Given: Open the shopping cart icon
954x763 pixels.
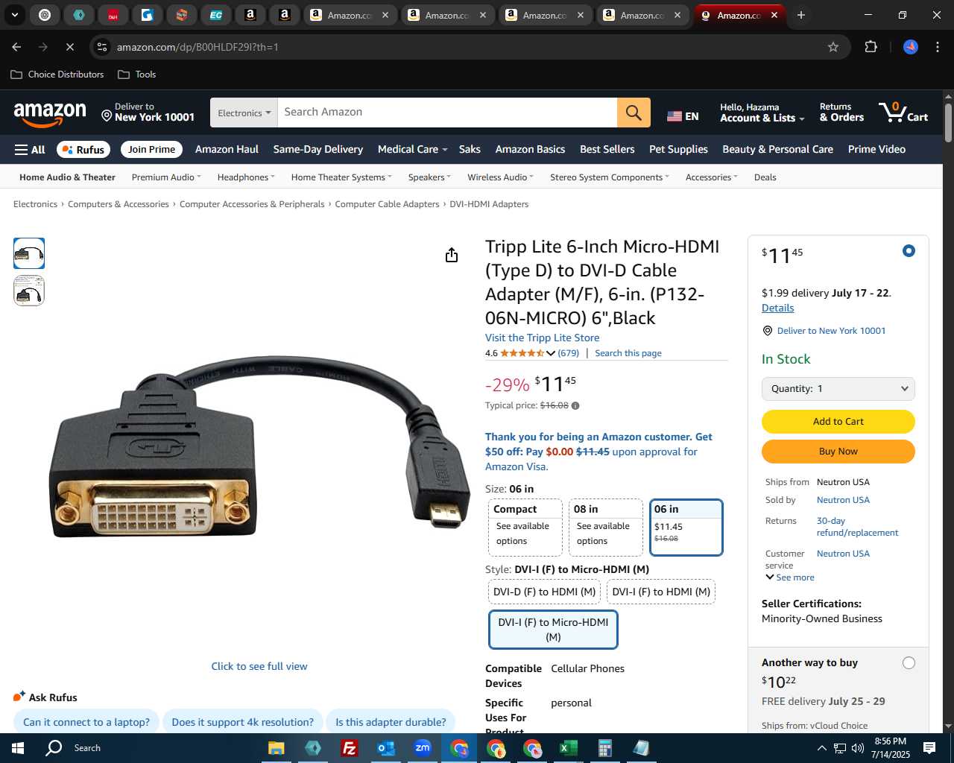Looking at the screenshot, I should point(903,113).
